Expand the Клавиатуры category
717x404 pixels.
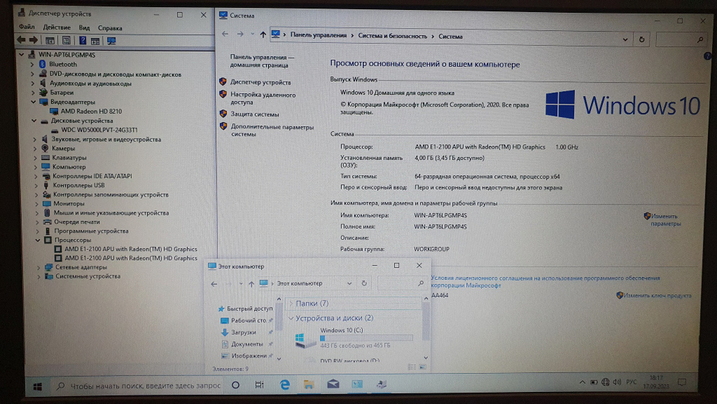[35, 158]
